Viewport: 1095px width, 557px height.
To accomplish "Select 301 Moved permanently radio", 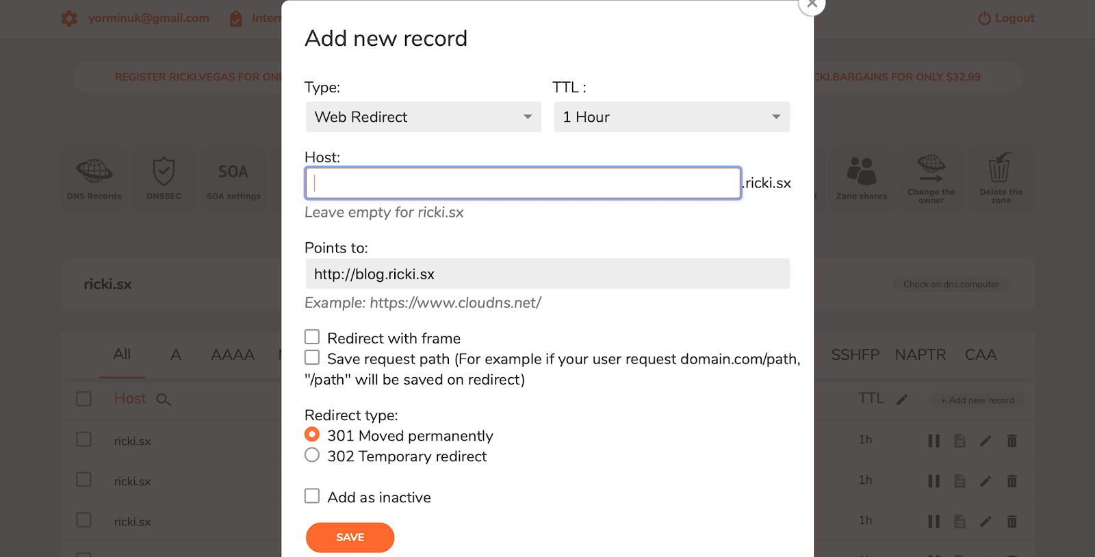I will click(x=312, y=435).
